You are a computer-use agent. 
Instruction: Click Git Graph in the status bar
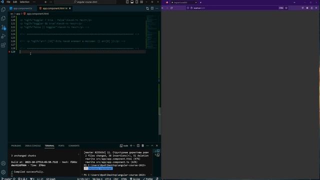[x=50, y=179]
